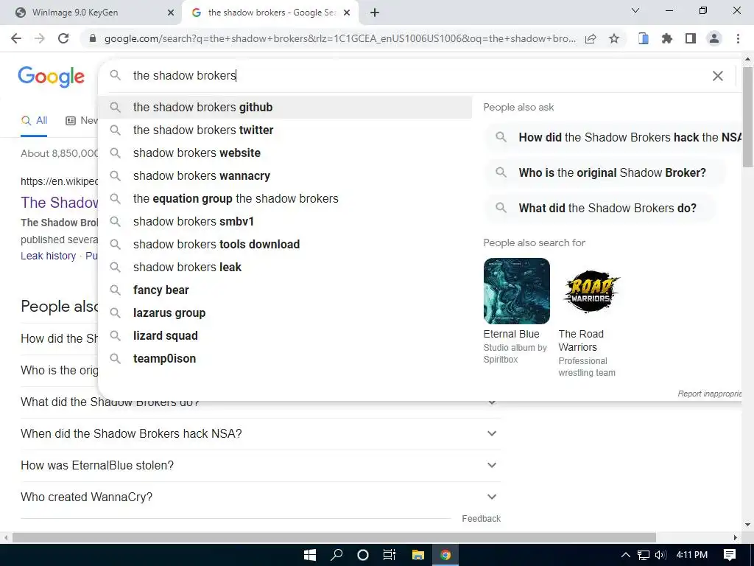Choose suggestion 'lizard squad'
Viewport: 754px width, 566px height.
click(285, 336)
